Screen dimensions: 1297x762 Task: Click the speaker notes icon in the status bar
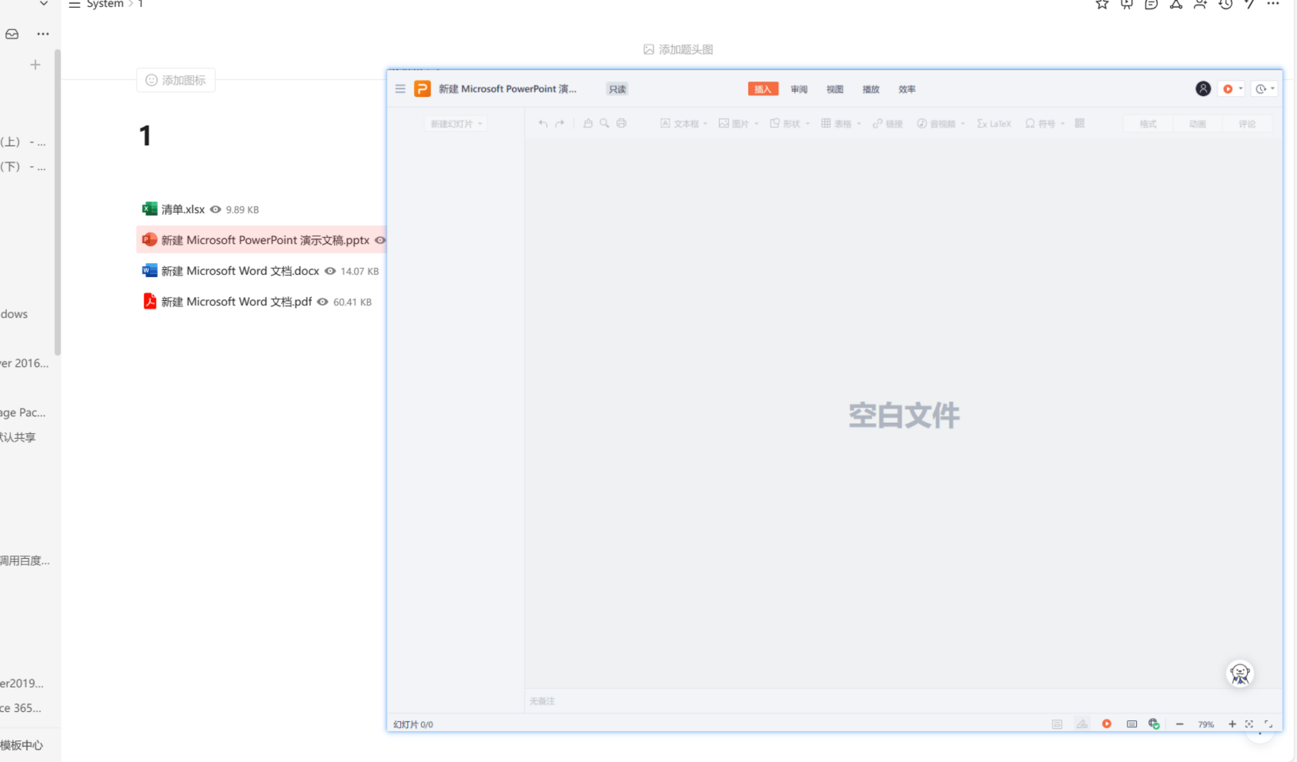(x=1132, y=724)
